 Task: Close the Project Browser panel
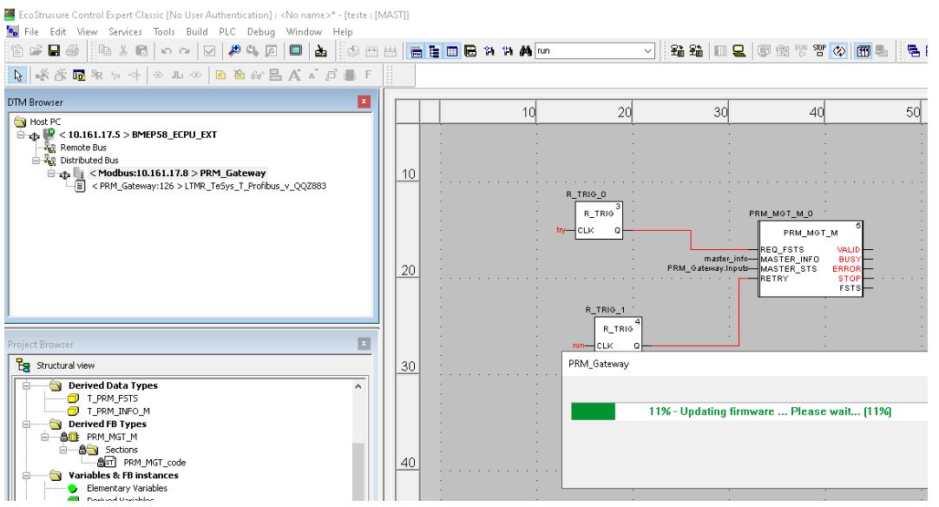[x=364, y=344]
